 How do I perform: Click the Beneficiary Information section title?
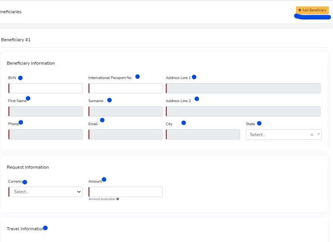31,63
